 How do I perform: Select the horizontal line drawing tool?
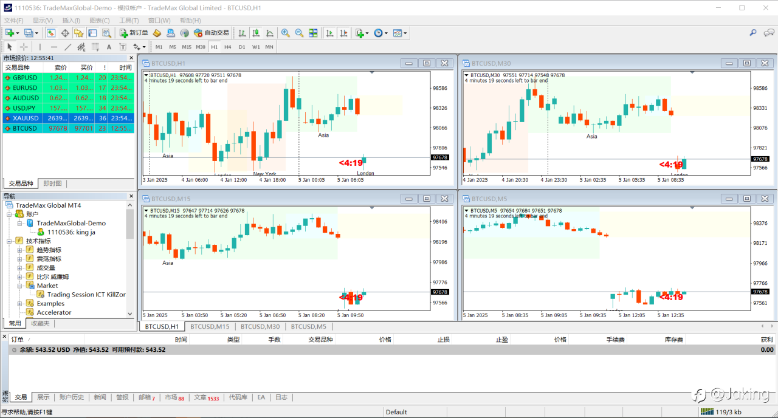[54, 47]
